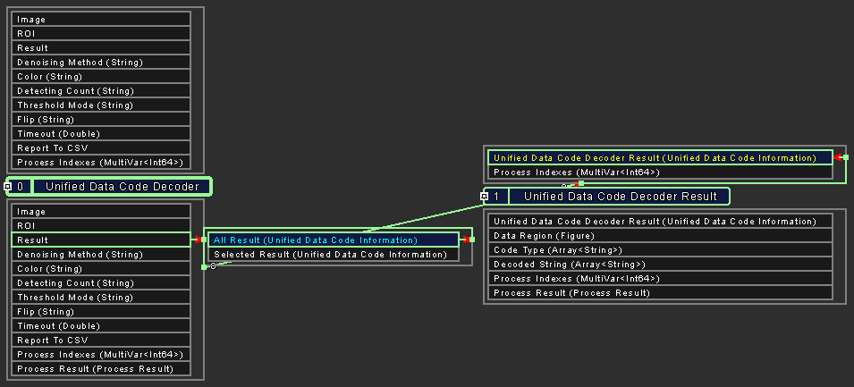This screenshot has height=387, width=854.
Task: Select Threshold Mode (String) output of node 0
Action: click(101, 298)
